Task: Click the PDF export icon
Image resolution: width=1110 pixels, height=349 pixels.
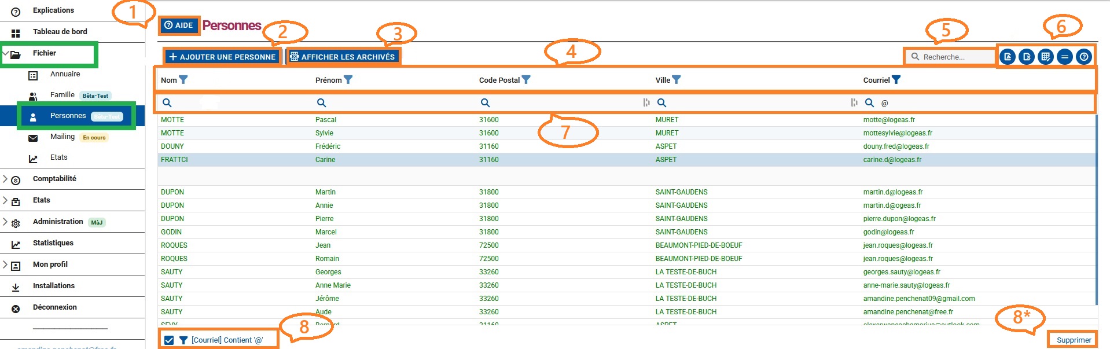Action: click(1007, 57)
